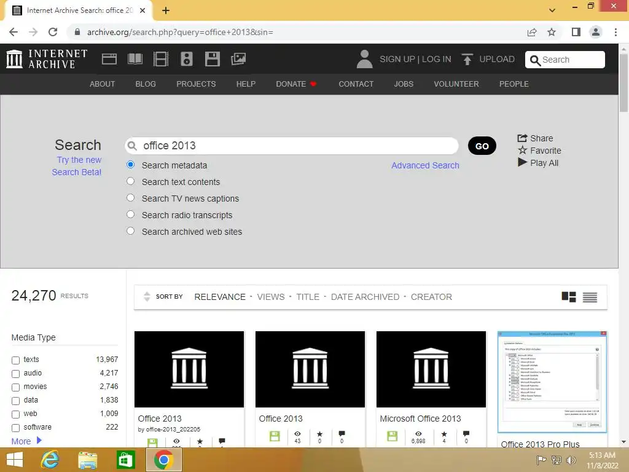Screen dimensions: 629x472
Task: Open the Advanced Search link
Action: tap(425, 165)
